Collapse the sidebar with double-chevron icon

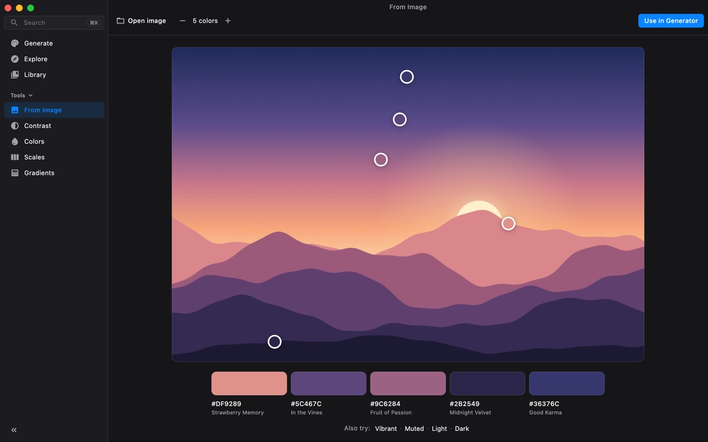pyautogui.click(x=14, y=430)
